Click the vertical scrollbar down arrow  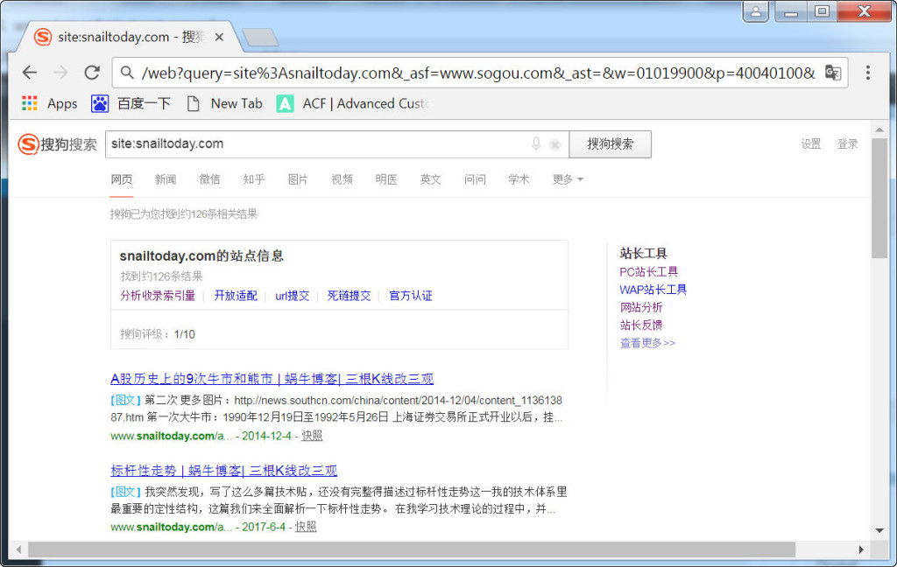point(879,530)
